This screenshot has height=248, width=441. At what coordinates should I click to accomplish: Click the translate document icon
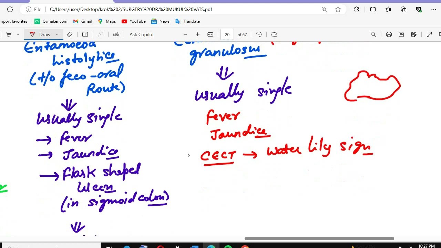click(116, 34)
